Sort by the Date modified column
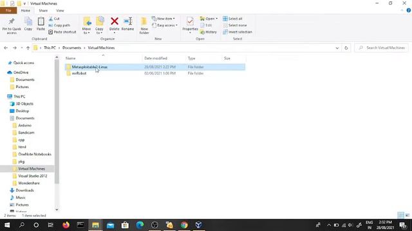Image resolution: width=412 pixels, height=231 pixels. [164, 58]
